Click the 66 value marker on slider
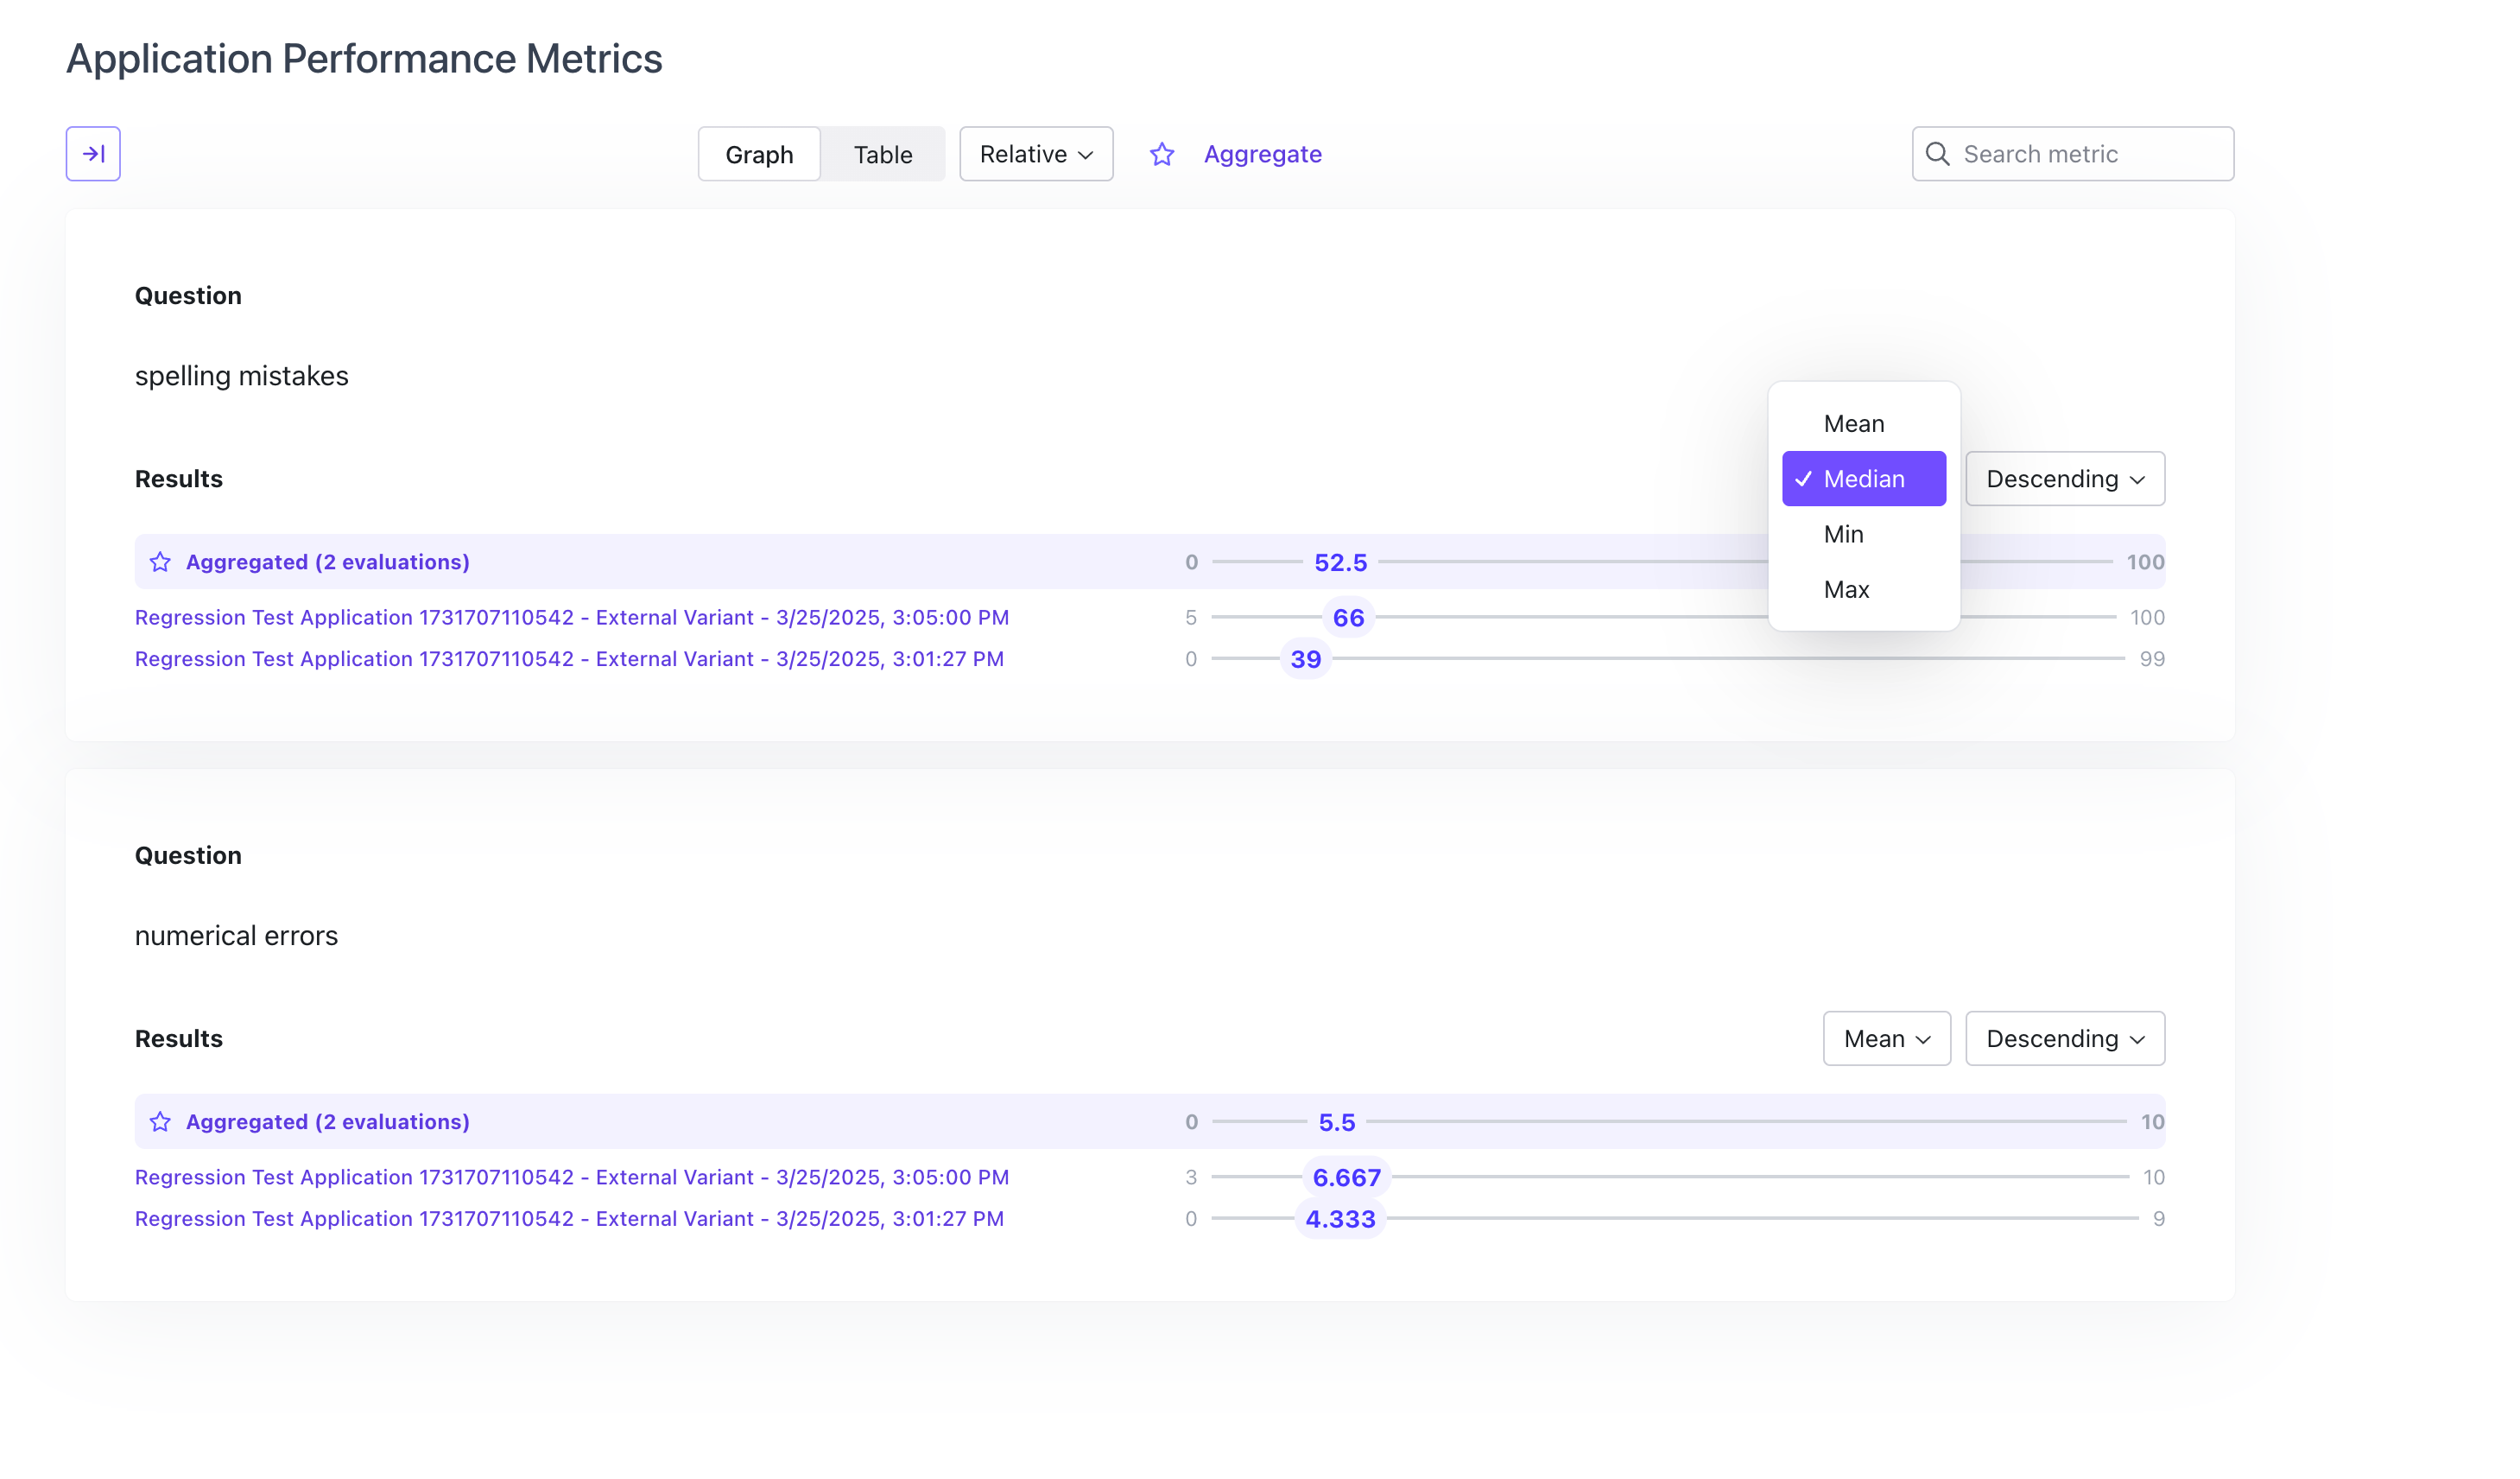 pos(1347,619)
